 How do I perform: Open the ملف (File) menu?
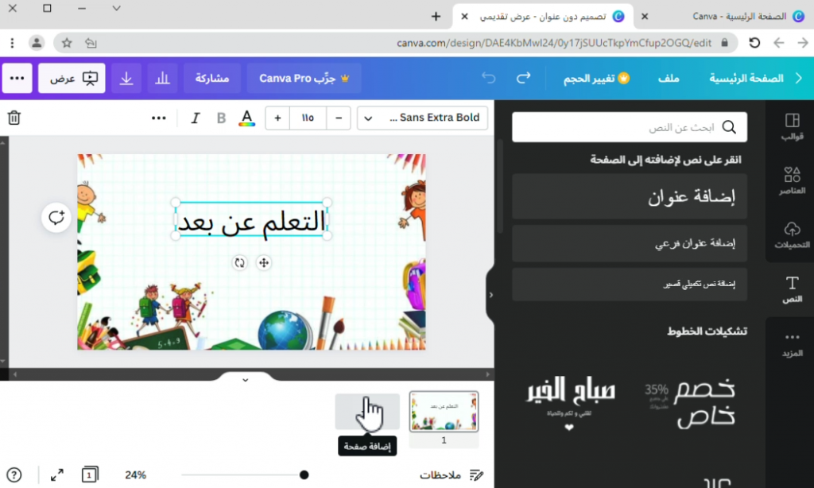(669, 78)
